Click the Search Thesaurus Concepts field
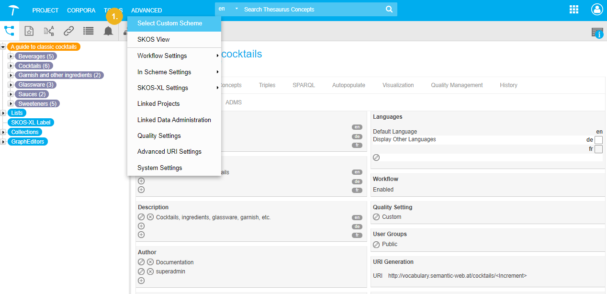Screen dimensions: 607x294 [311, 10]
